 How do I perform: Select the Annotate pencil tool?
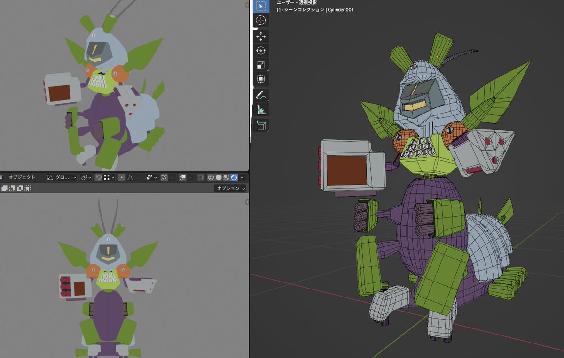pos(261,95)
